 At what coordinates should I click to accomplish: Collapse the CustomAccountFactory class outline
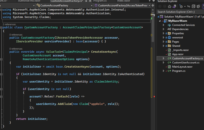pos(1,28)
